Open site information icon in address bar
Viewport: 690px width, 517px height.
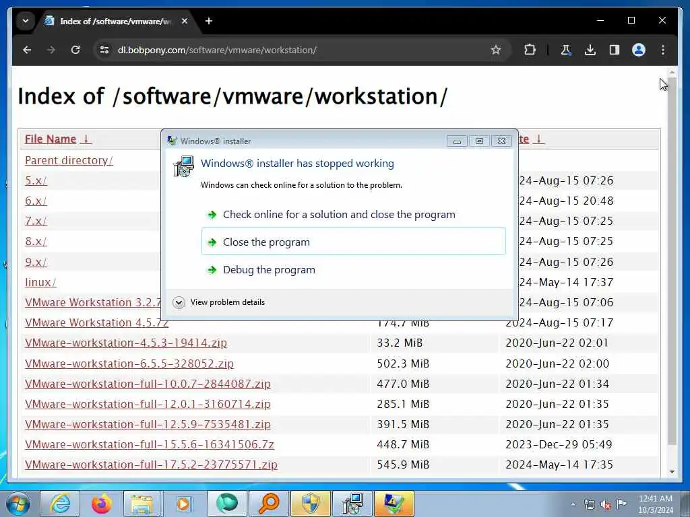pyautogui.click(x=104, y=50)
